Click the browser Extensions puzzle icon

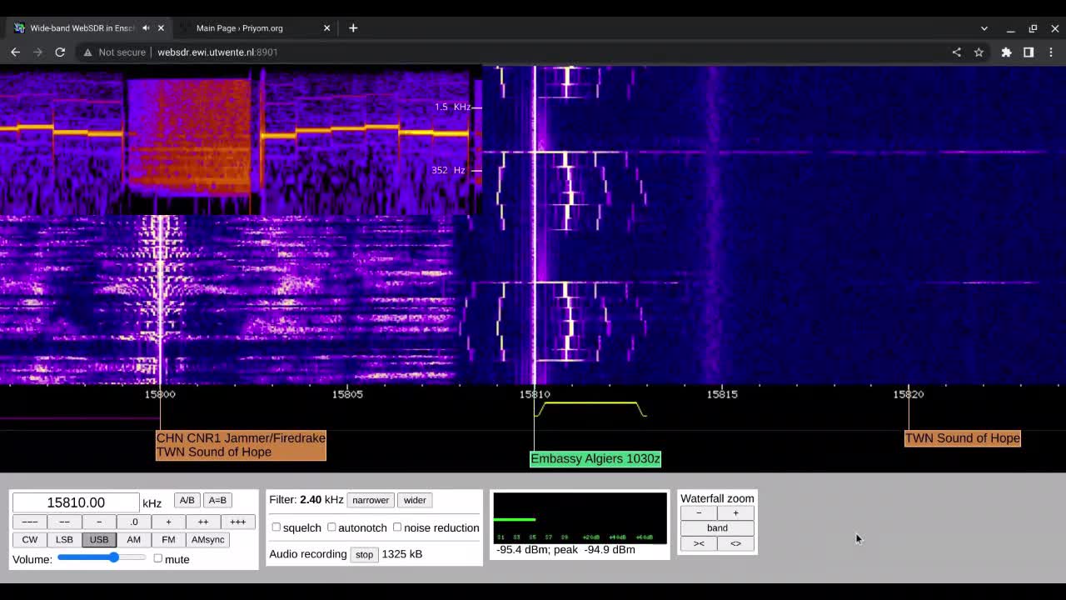tap(1006, 52)
